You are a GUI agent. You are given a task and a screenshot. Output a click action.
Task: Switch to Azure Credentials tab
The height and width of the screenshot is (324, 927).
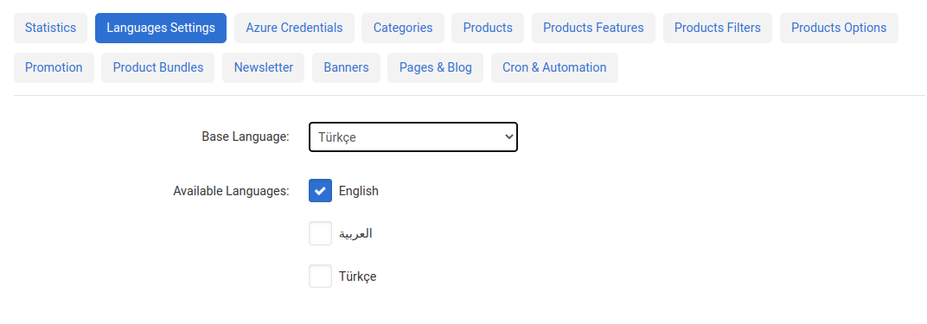click(294, 28)
